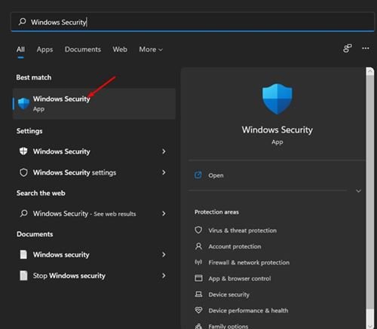Click the Virus & threat protection shield icon
377x329 pixels.
(198, 230)
